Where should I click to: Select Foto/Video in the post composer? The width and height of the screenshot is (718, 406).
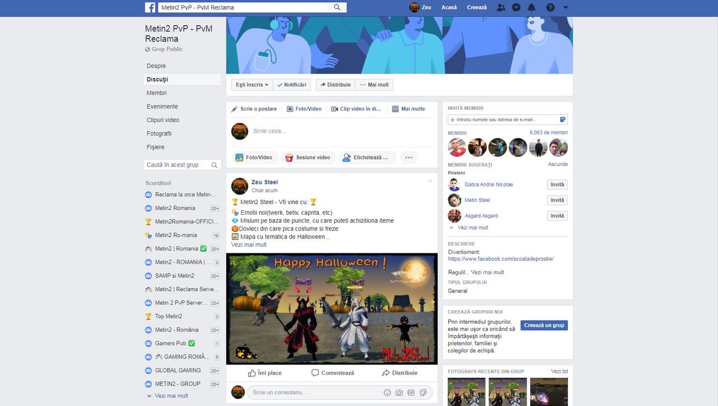pos(255,158)
